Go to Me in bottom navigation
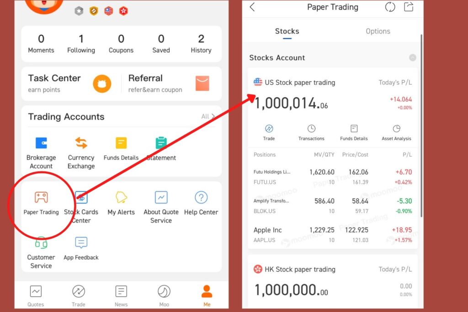This screenshot has width=468, height=312. coord(207,296)
